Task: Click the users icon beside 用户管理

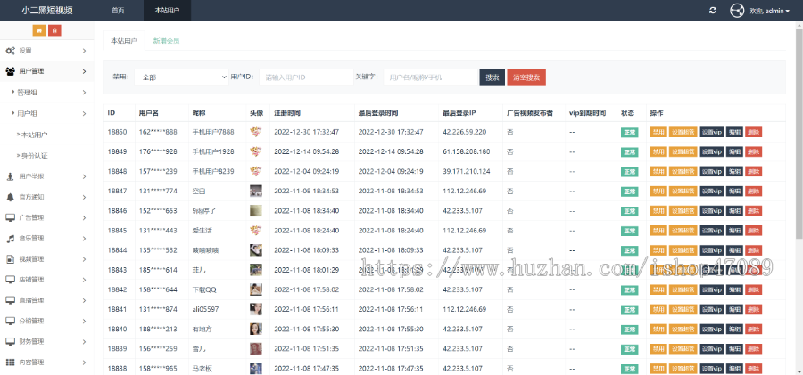Action: pyautogui.click(x=10, y=71)
